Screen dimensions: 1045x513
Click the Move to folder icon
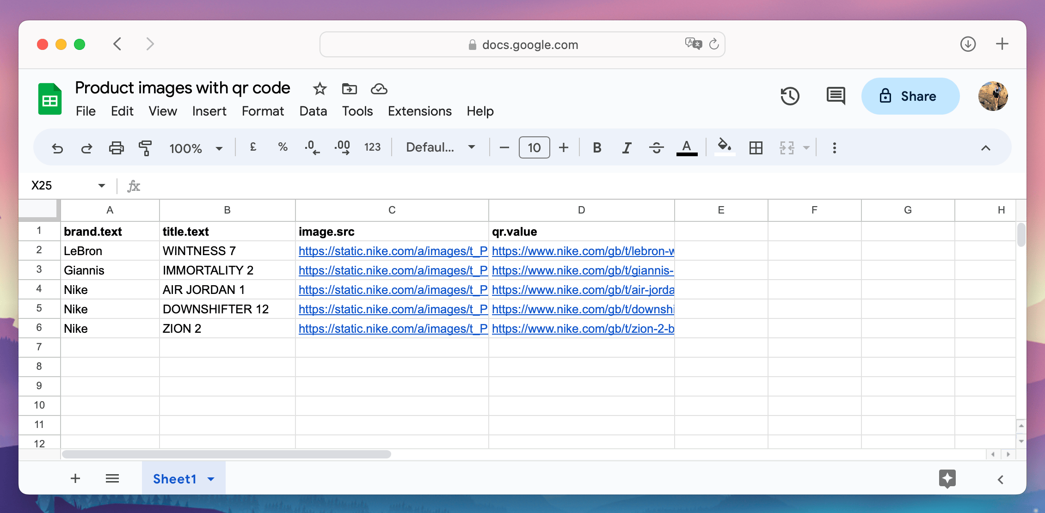coord(350,89)
